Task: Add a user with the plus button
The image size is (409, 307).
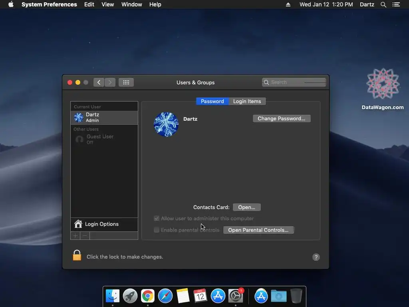Action: pos(75,235)
